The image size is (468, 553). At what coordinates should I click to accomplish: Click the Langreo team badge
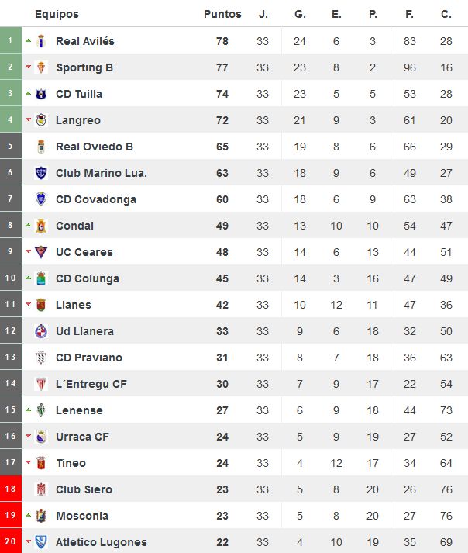tap(41, 120)
